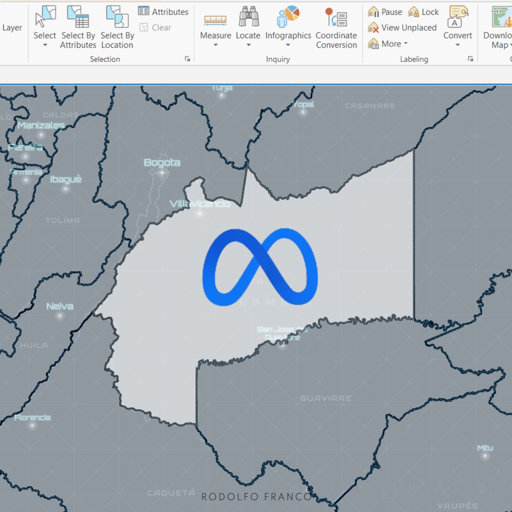Click the Ibagué city label
Viewport: 512px width, 512px height.
(65, 179)
